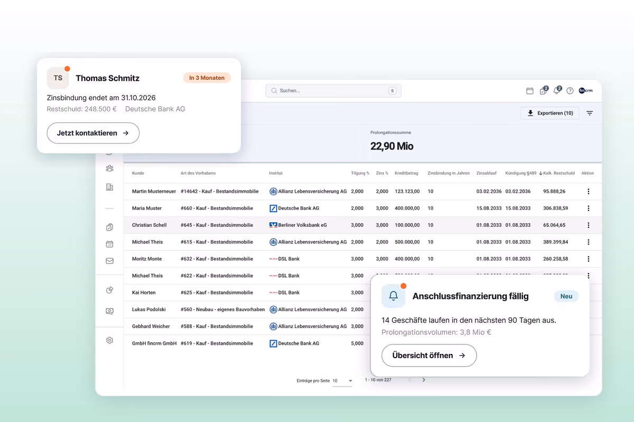Click the Exportieren (10) button

click(549, 113)
